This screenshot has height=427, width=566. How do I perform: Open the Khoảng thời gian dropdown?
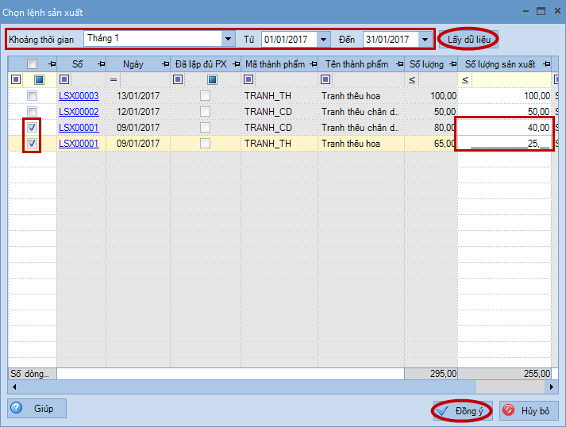point(229,38)
